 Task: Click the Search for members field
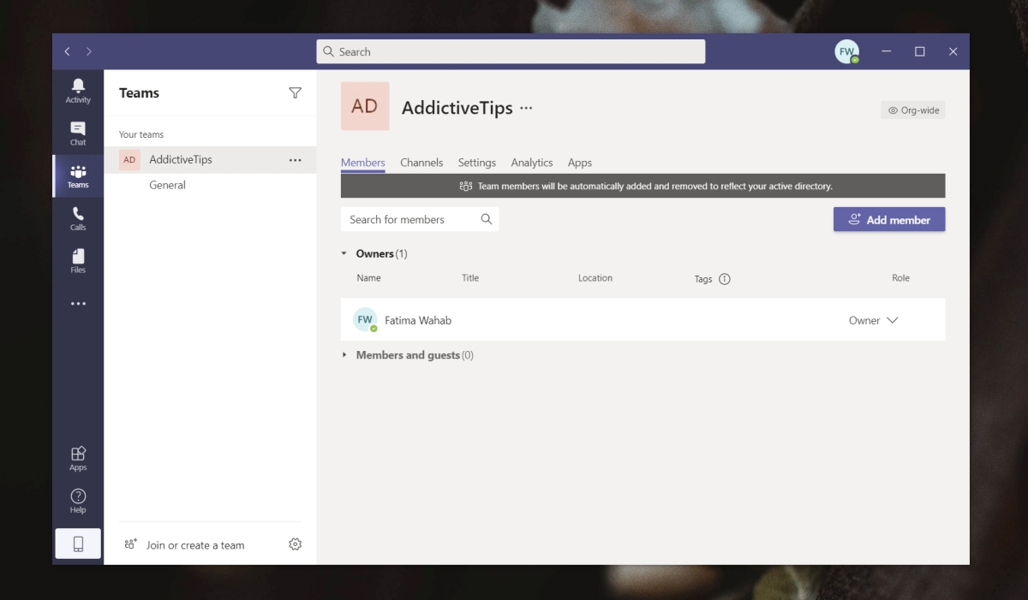coord(420,219)
